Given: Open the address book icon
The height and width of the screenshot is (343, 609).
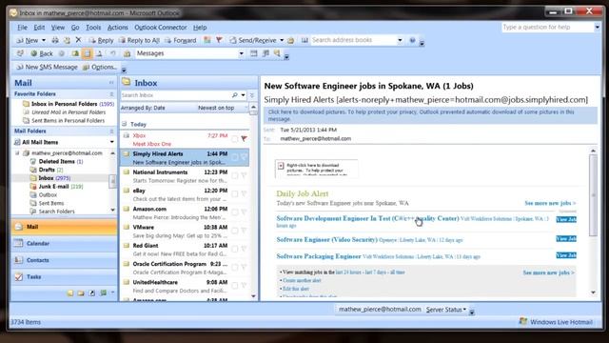Looking at the screenshot, I should coord(304,40).
